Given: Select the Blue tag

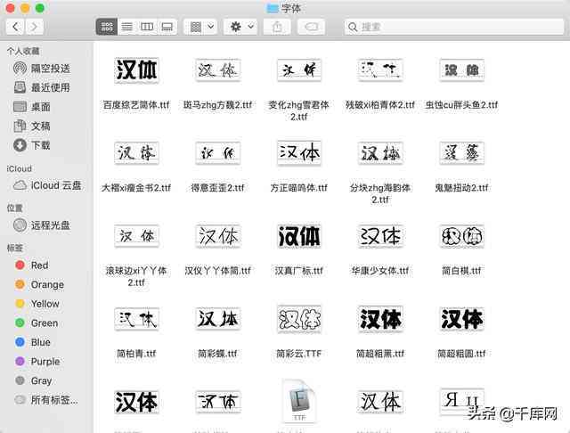Looking at the screenshot, I should [33, 342].
